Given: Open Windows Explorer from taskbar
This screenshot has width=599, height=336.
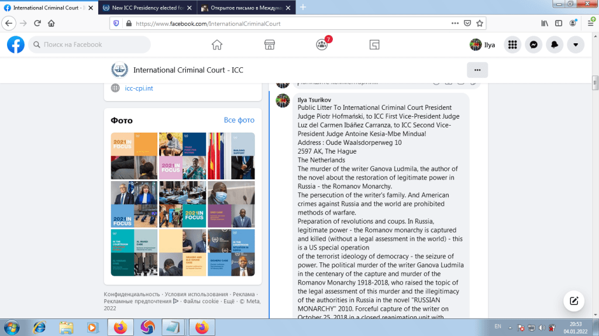Looking at the screenshot, I should tap(66, 328).
